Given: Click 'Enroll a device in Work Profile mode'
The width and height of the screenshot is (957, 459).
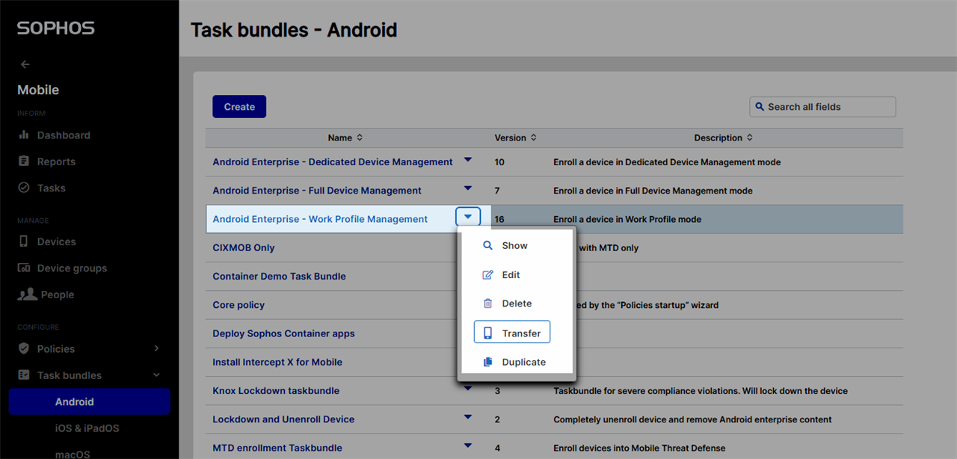Looking at the screenshot, I should click(x=627, y=219).
